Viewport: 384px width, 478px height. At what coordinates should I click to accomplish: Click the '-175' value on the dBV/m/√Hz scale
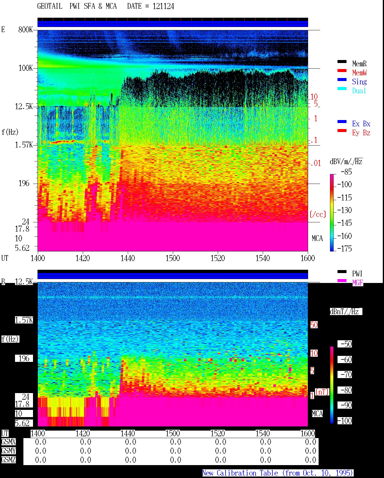344,248
